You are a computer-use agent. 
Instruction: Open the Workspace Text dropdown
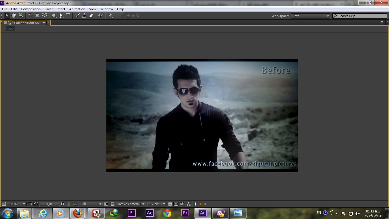(311, 16)
